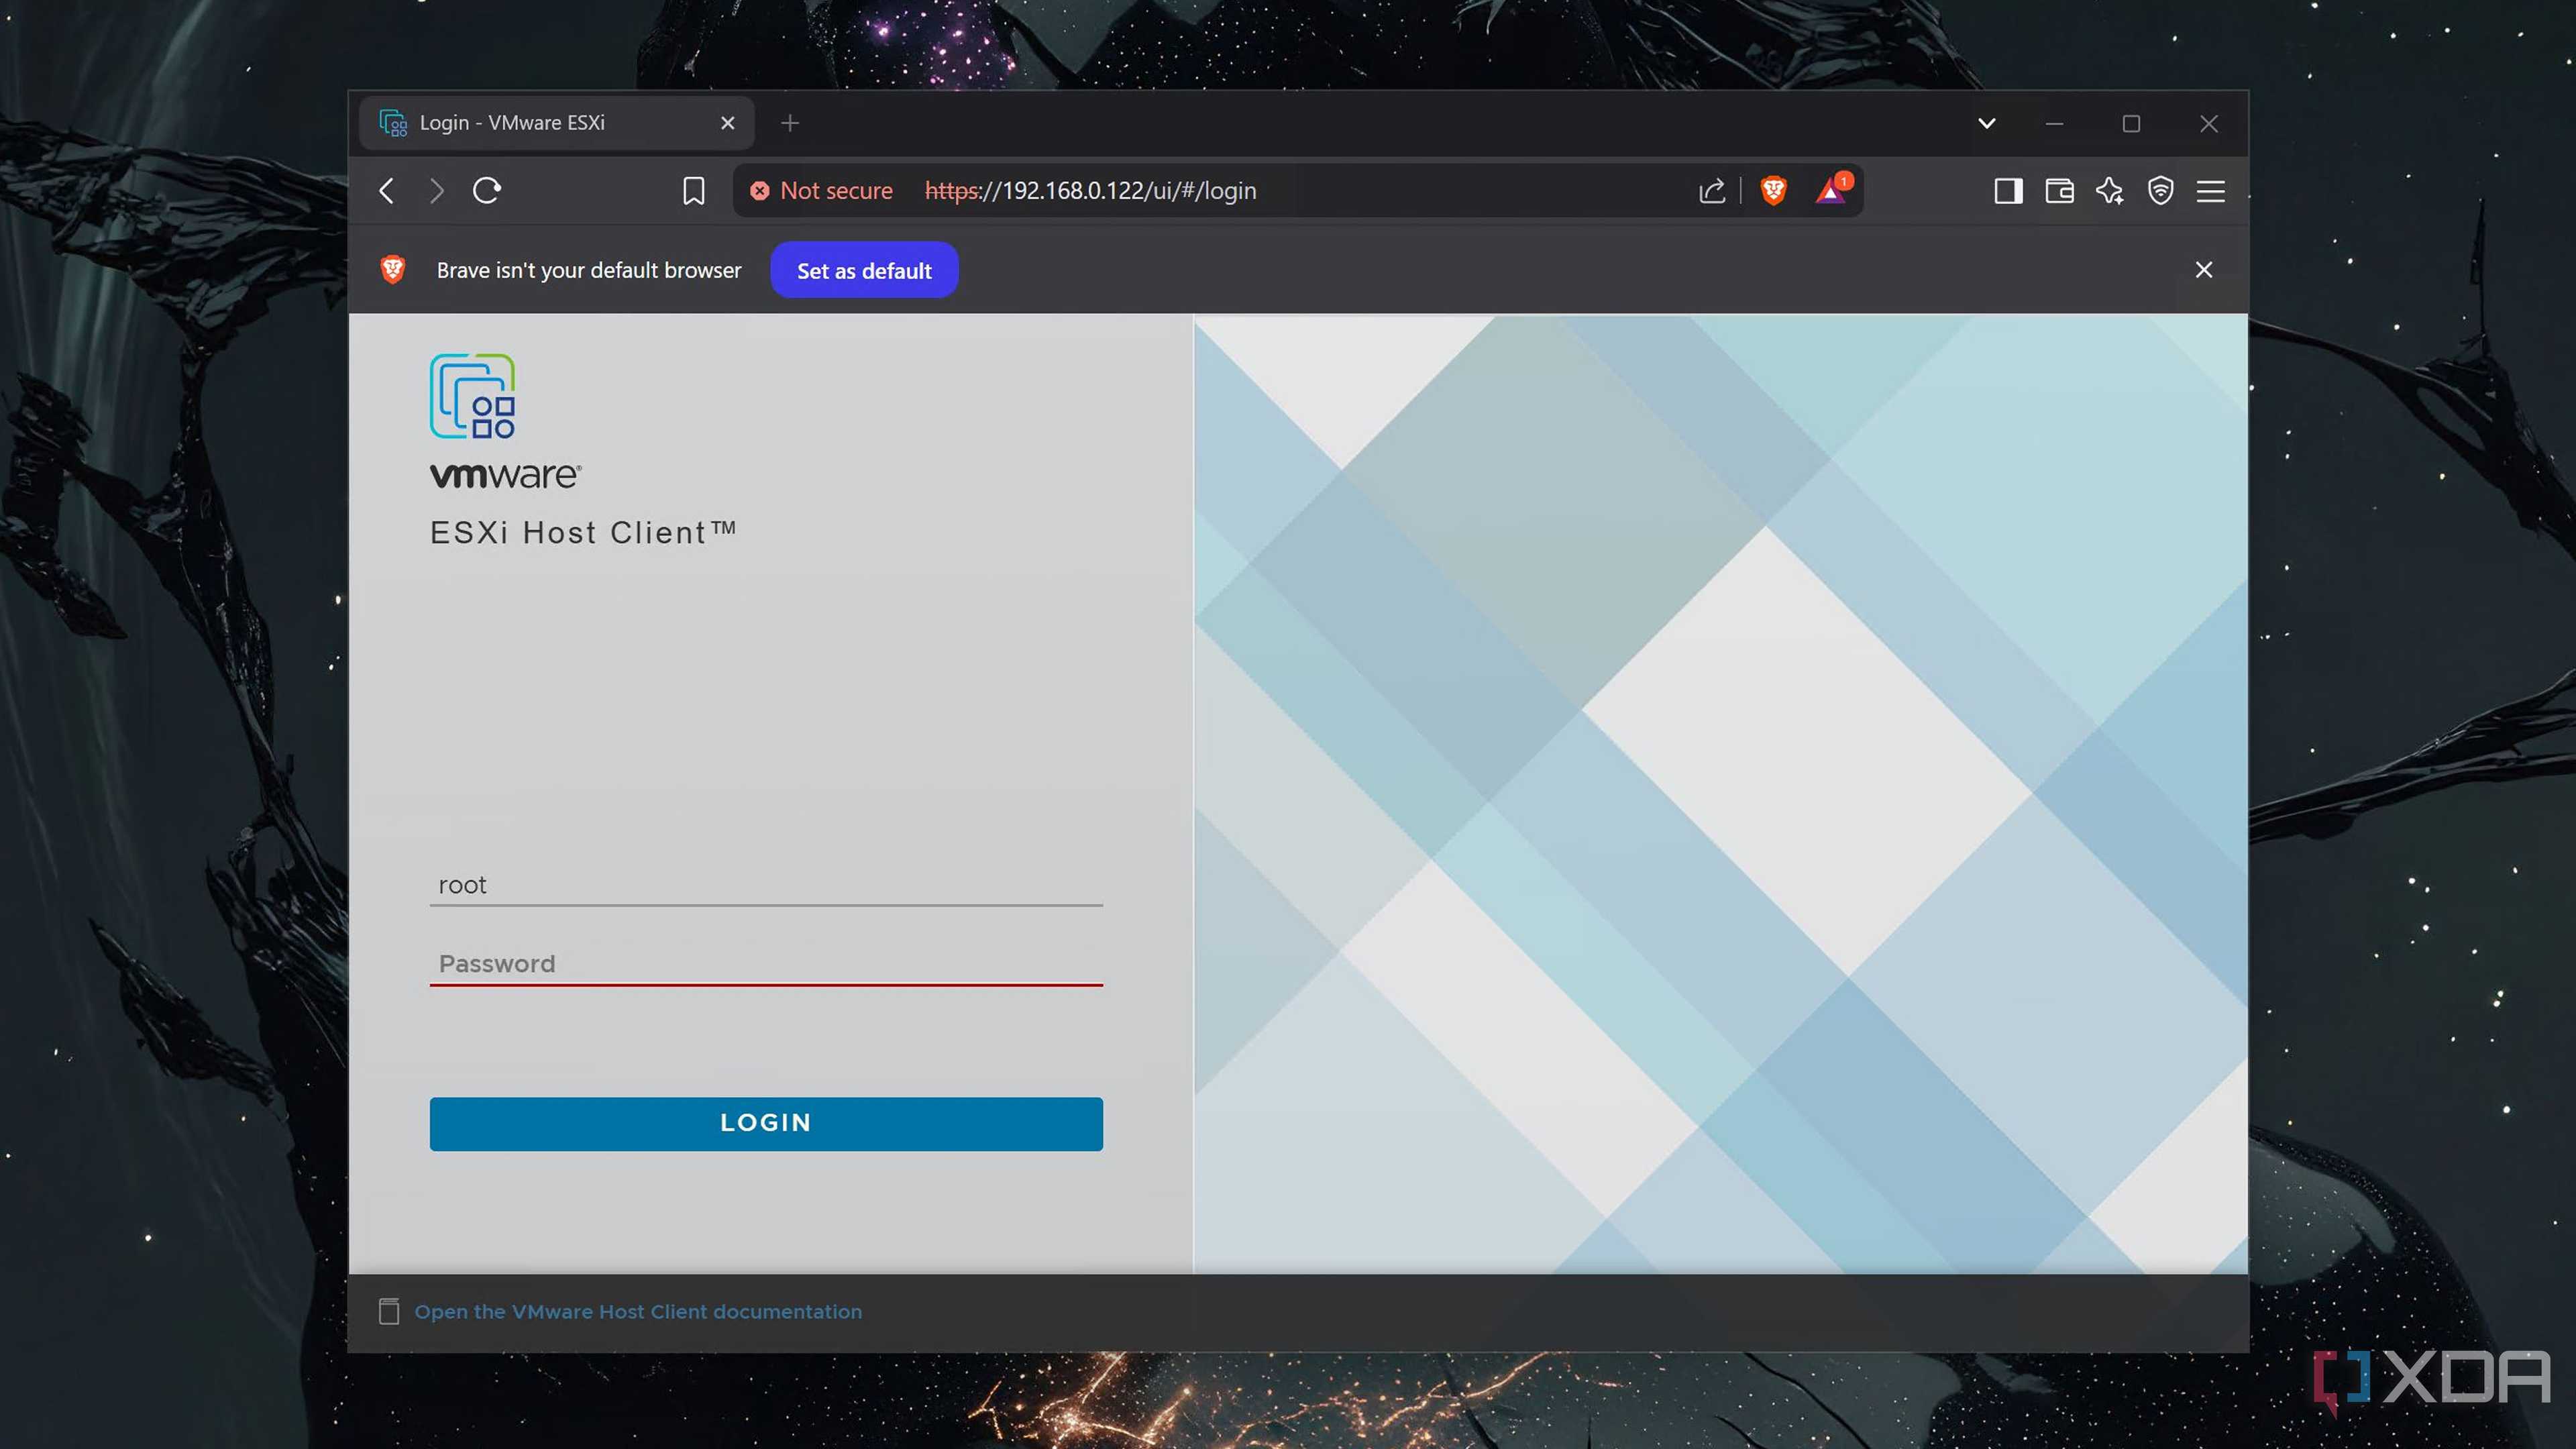Minimize the Brave browser window
This screenshot has height=1449, width=2576.
click(x=2054, y=123)
